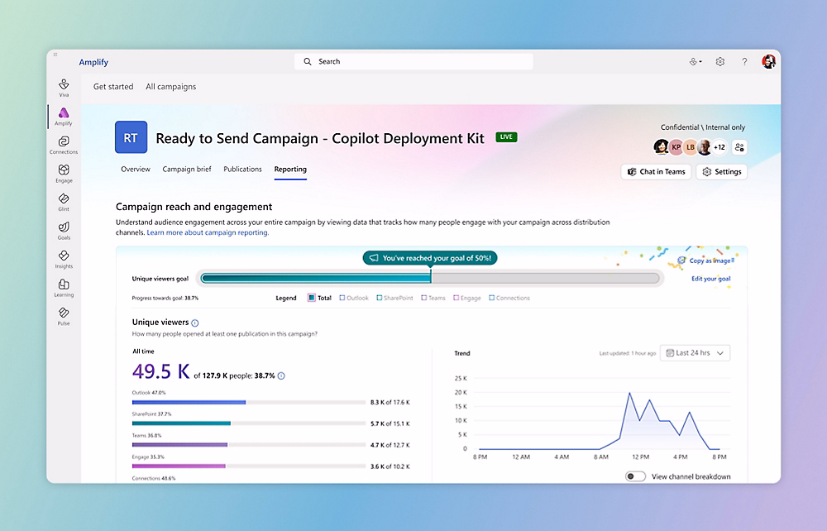827x531 pixels.
Task: Click the Engage 35.3% progress bar
Action: tap(248, 466)
